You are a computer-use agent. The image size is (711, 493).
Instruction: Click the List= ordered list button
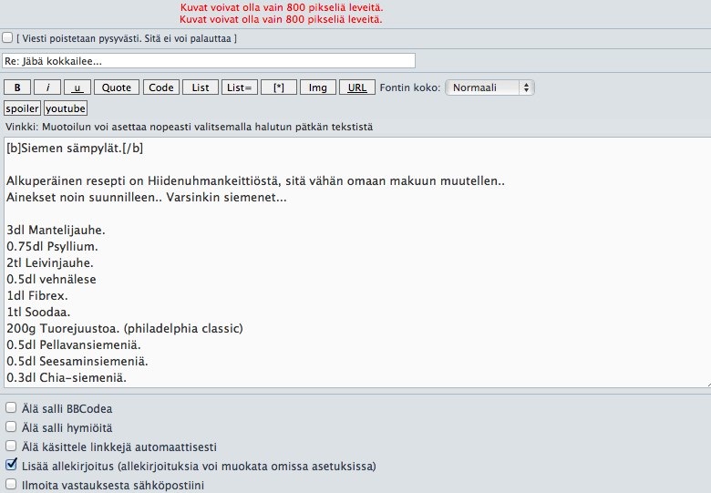click(x=239, y=87)
